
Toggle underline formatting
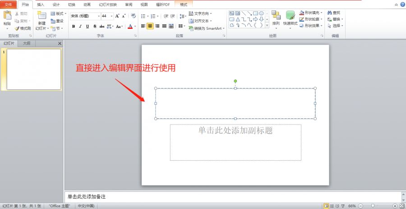(x=88, y=26)
